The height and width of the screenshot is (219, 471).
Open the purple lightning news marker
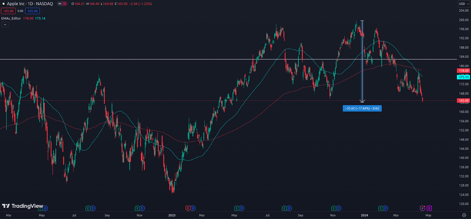point(422,208)
